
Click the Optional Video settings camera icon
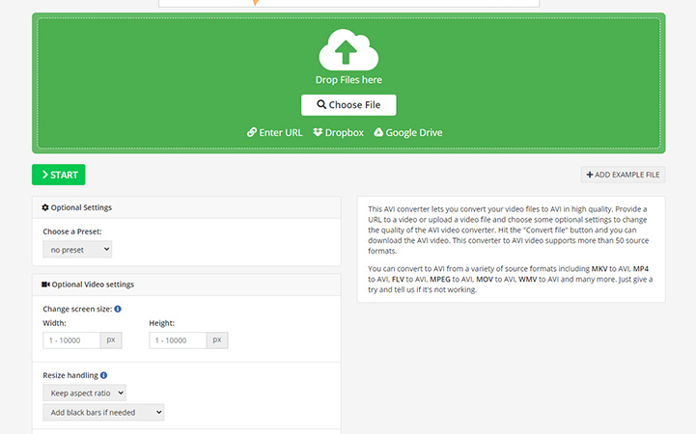45,285
